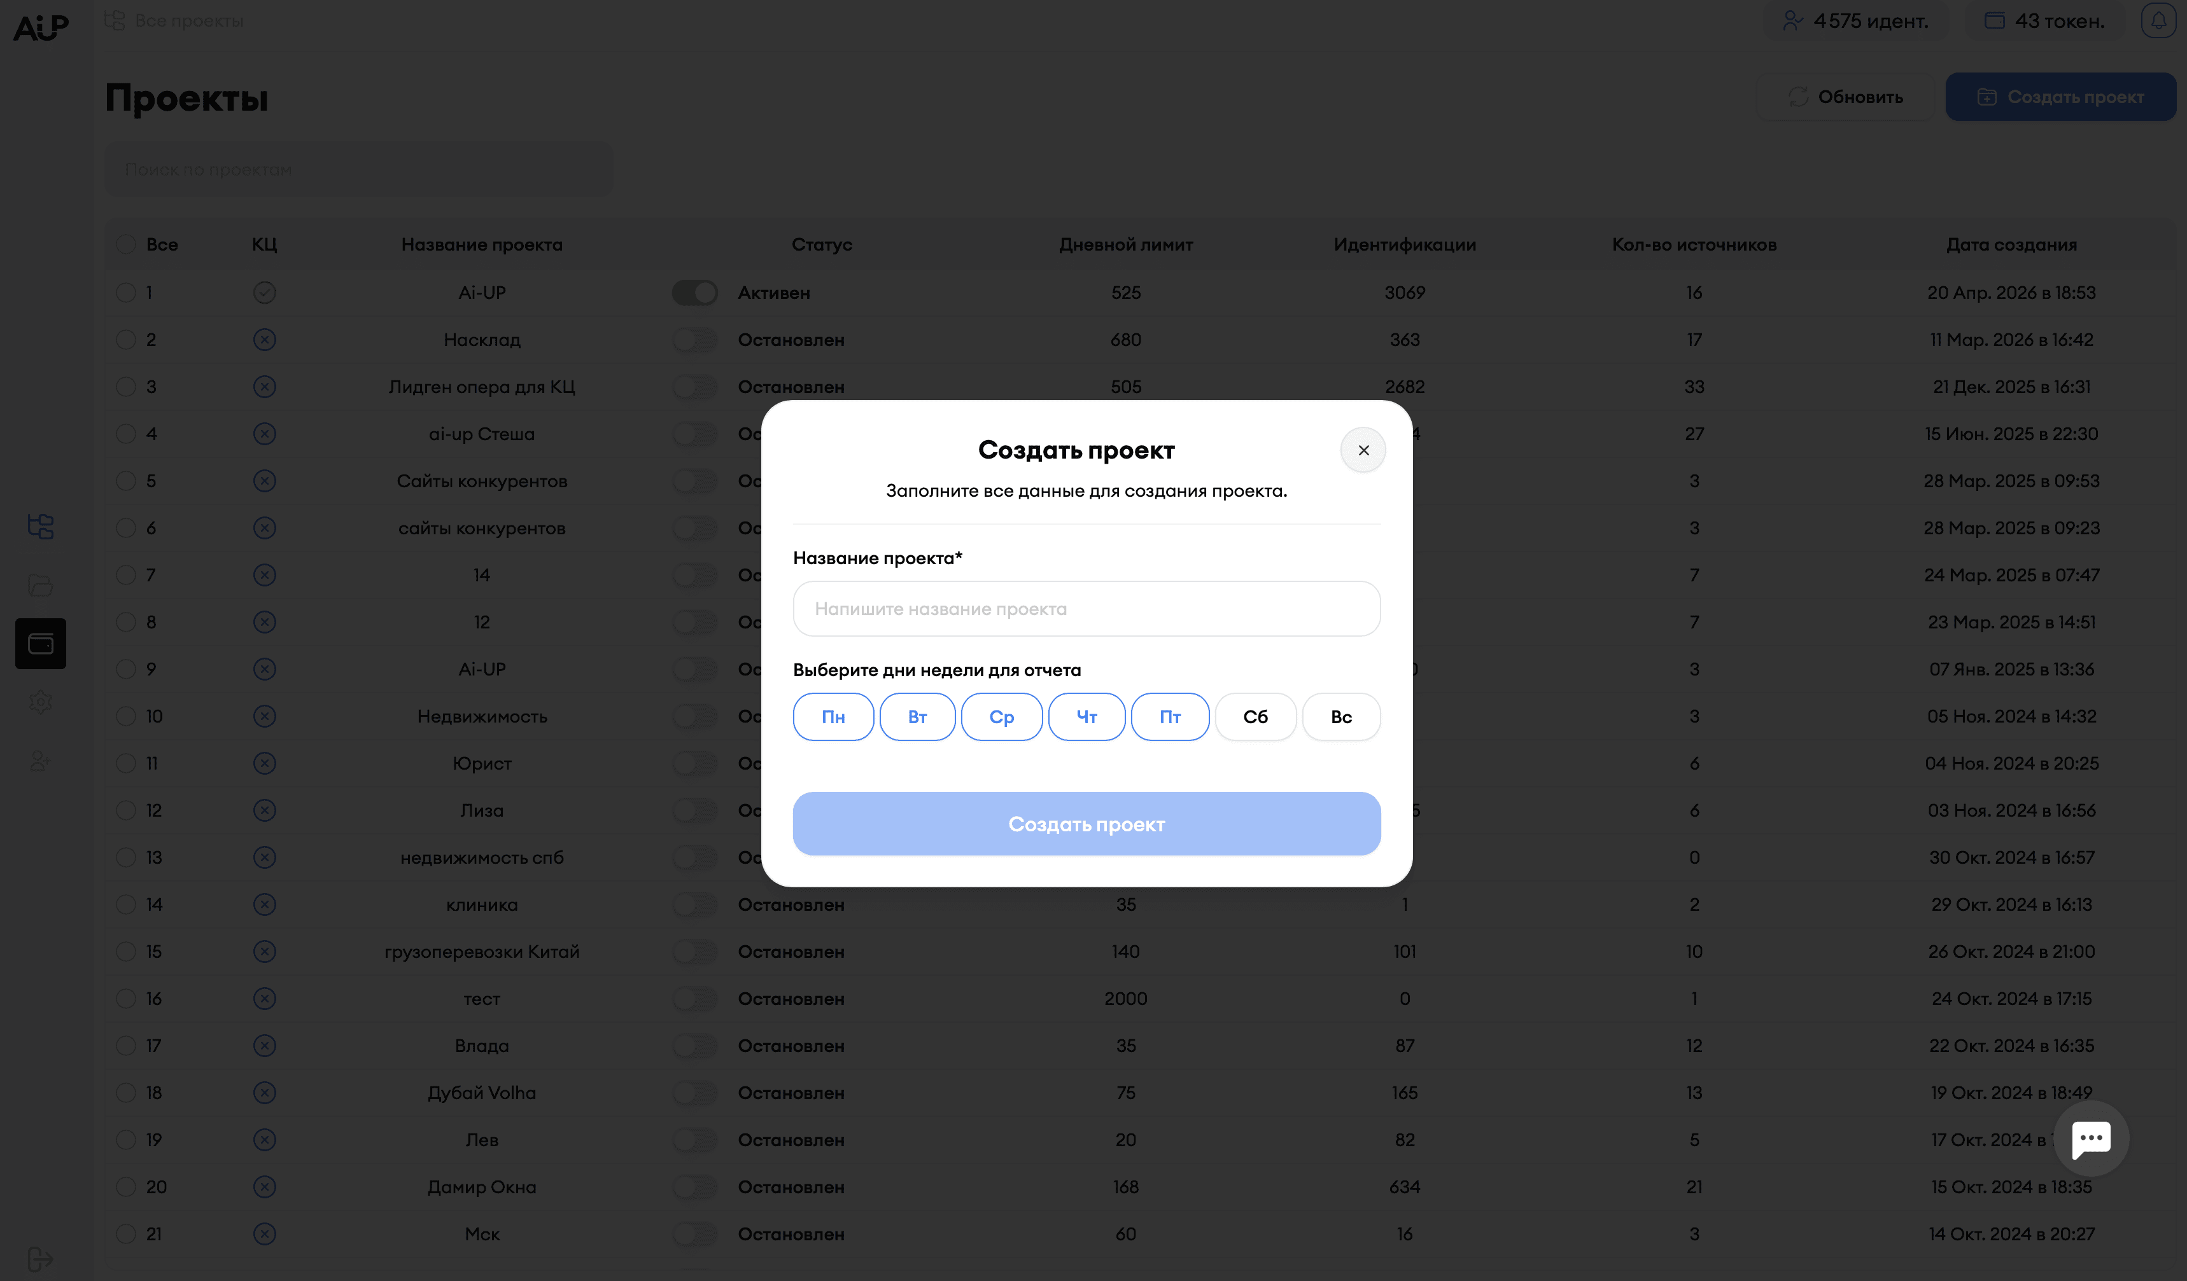Click the date 20 Апр. 2026 в 18:53
The height and width of the screenshot is (1281, 2187).
pos(2011,293)
